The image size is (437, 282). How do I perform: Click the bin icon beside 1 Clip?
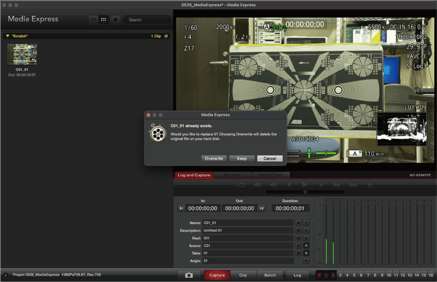click(x=166, y=36)
